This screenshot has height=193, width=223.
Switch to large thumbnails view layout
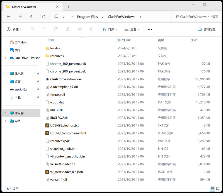click(x=218, y=189)
